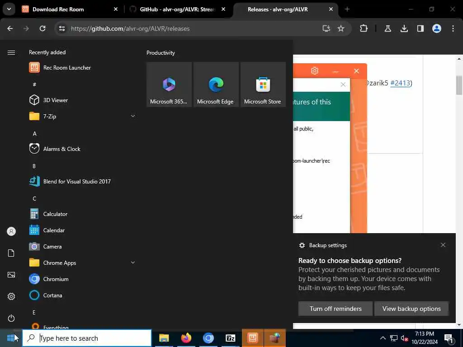The height and width of the screenshot is (347, 463).
Task: Jump to the C letter header
Action: (34, 199)
